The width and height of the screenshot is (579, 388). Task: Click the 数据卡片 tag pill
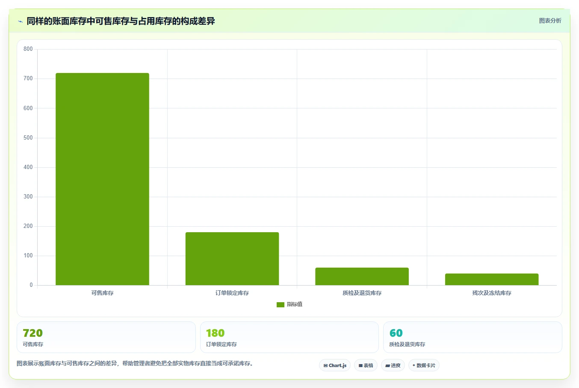[424, 365]
